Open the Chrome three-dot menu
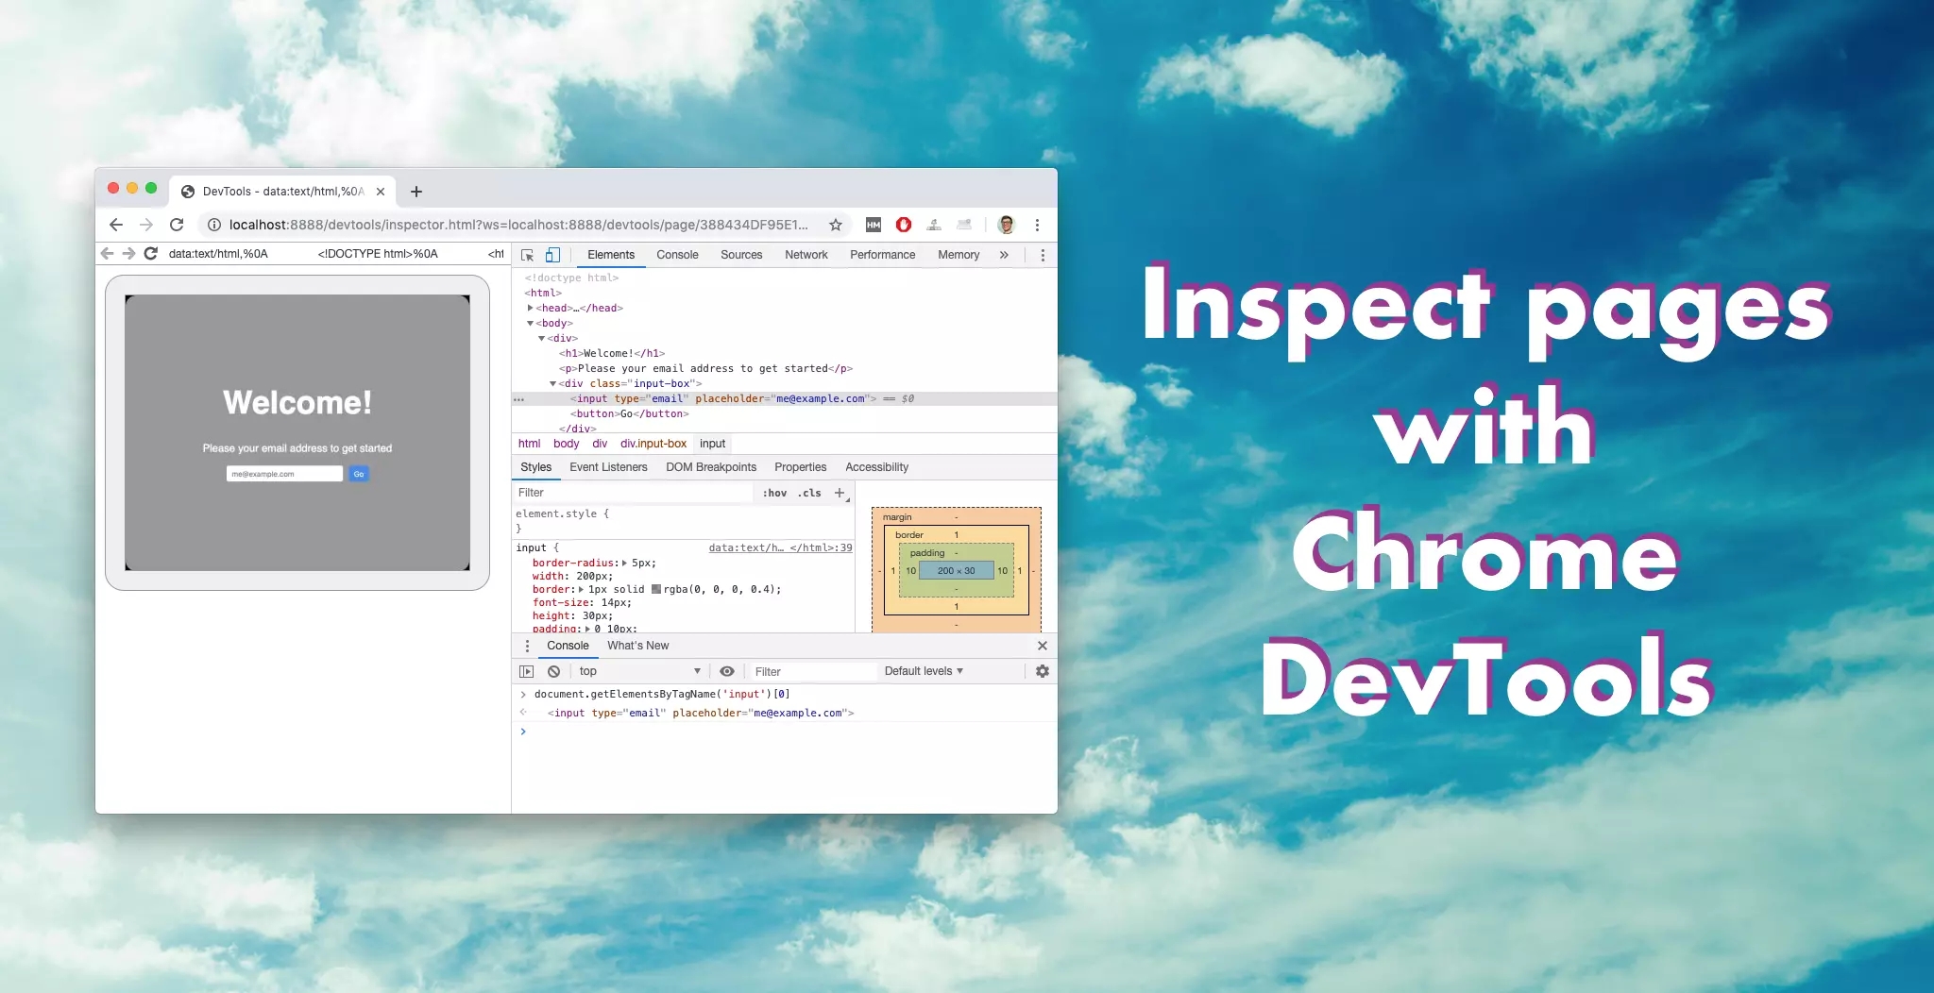Image resolution: width=1934 pixels, height=993 pixels. (1037, 225)
